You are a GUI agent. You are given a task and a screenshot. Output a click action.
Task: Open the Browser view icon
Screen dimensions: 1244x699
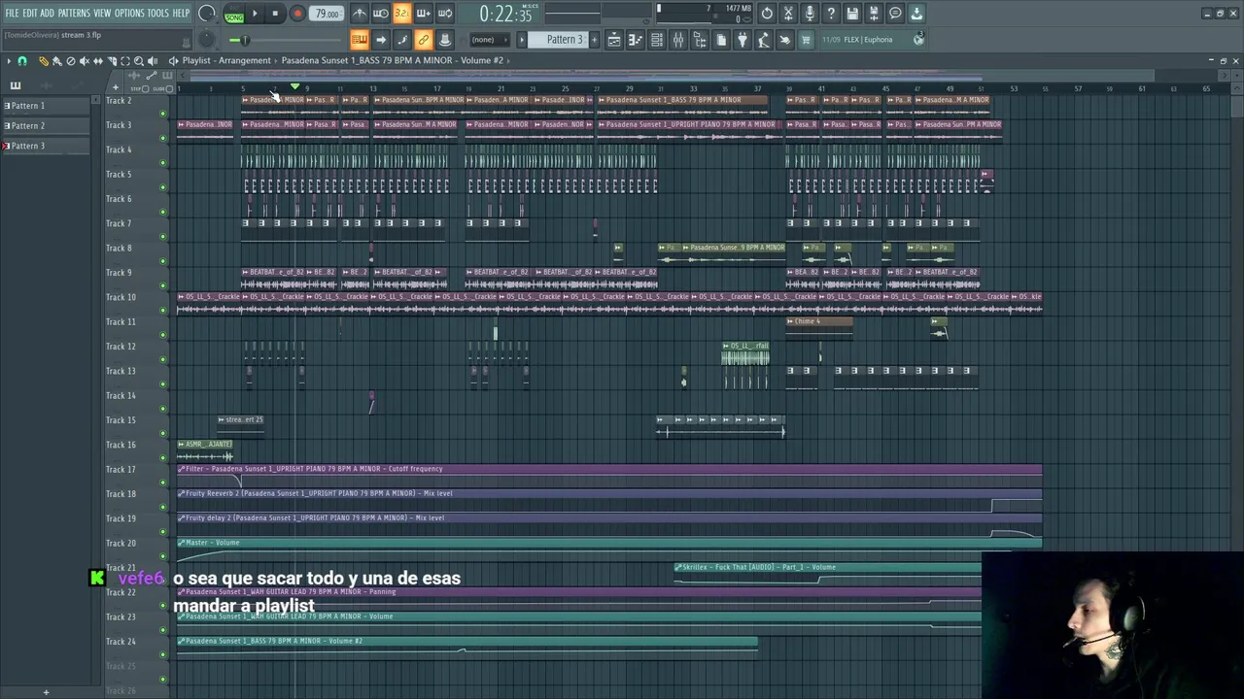point(700,40)
